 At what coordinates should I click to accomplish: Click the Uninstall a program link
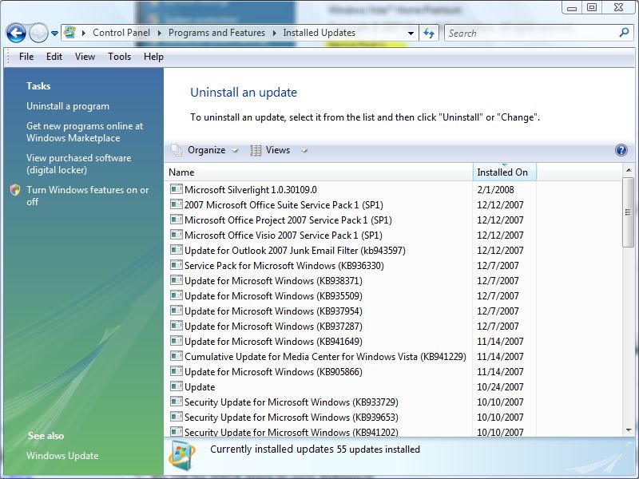tap(68, 106)
